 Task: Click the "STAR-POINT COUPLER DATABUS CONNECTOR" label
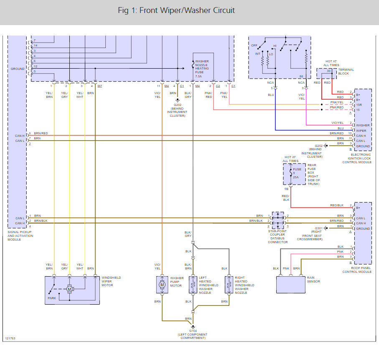coord(278,236)
